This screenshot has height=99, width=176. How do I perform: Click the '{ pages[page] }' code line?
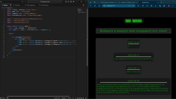17,50
